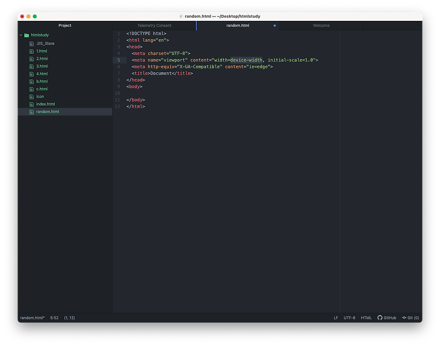The height and width of the screenshot is (346, 440).
Task: Click the file icon beside b.html
Action: (x=32, y=81)
